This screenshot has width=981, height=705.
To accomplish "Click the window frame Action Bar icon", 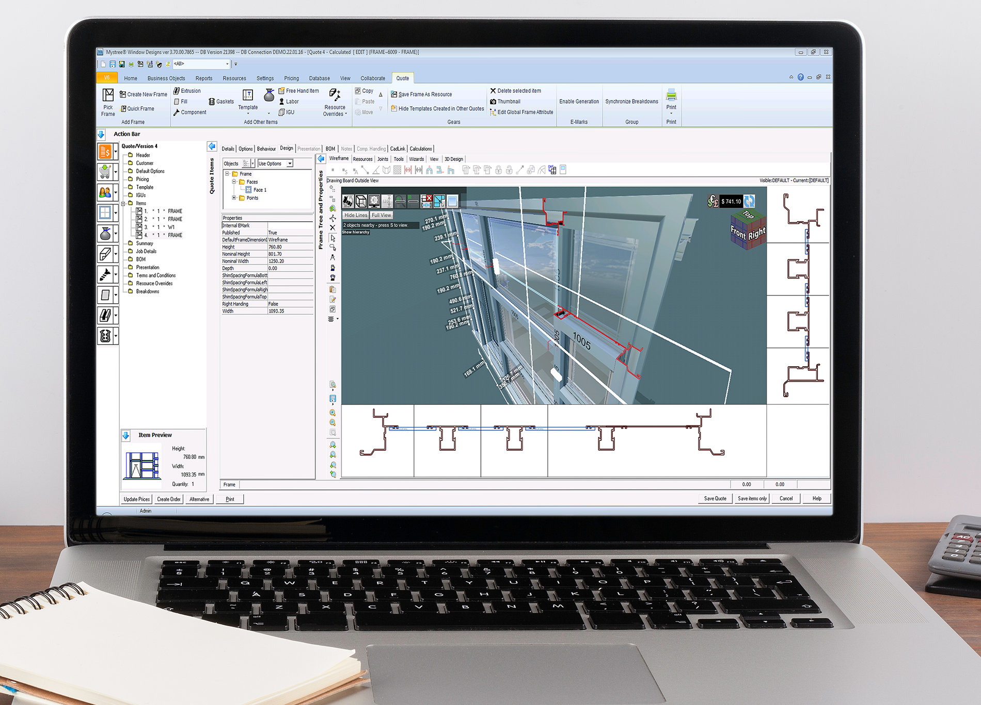I will pos(105,212).
